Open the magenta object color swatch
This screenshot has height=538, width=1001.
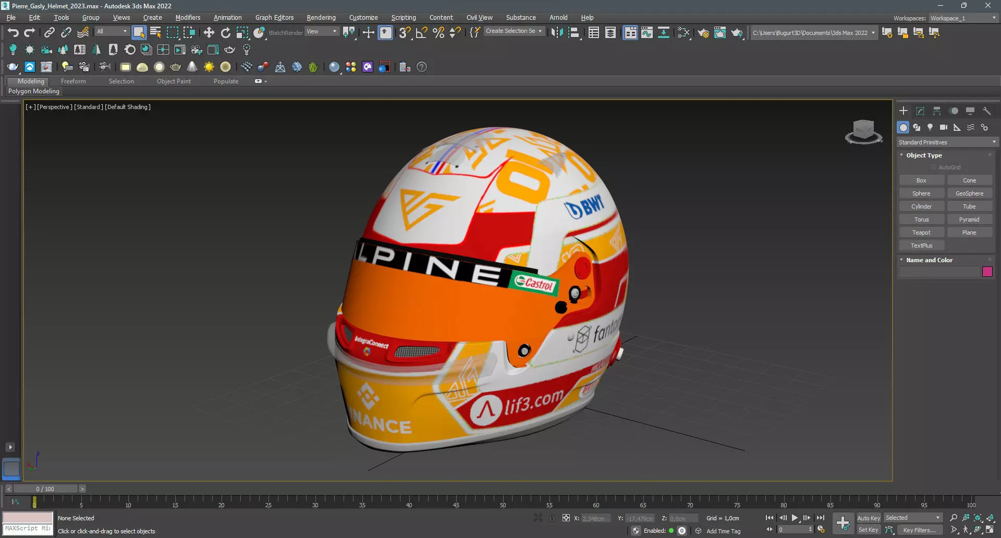coord(987,272)
